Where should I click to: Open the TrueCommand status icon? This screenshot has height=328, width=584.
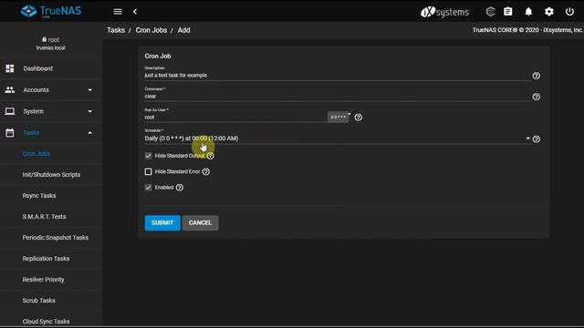(x=490, y=12)
